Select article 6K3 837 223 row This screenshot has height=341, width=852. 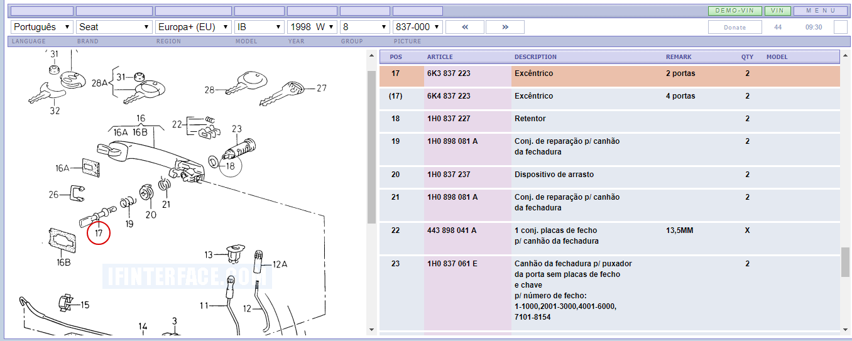tap(609, 76)
